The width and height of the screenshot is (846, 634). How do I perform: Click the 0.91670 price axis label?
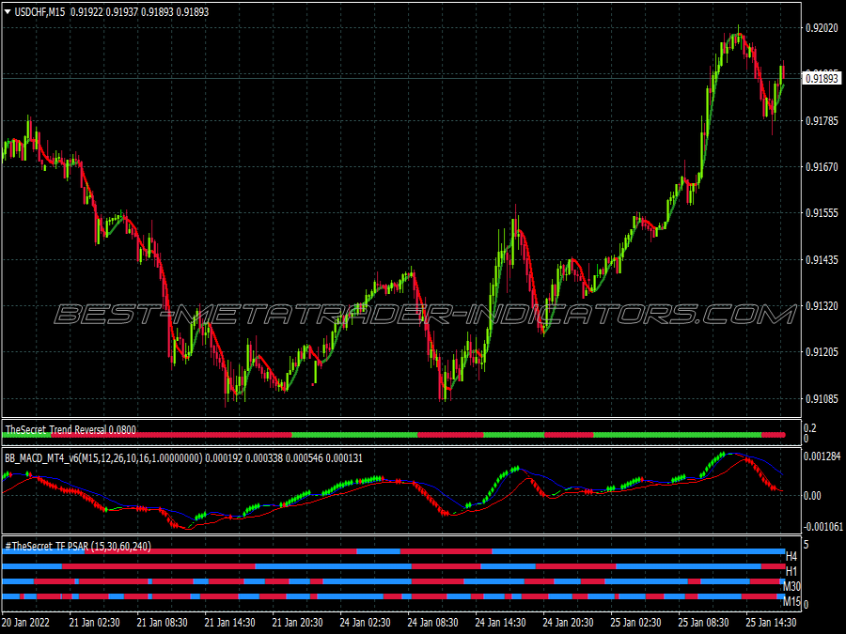(x=822, y=167)
